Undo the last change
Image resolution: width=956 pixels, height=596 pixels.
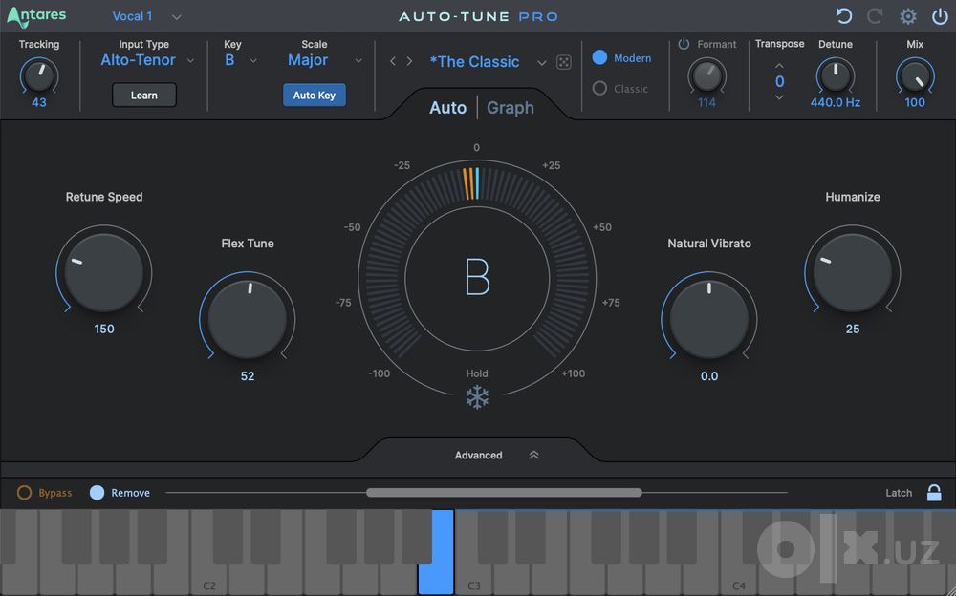[x=844, y=16]
